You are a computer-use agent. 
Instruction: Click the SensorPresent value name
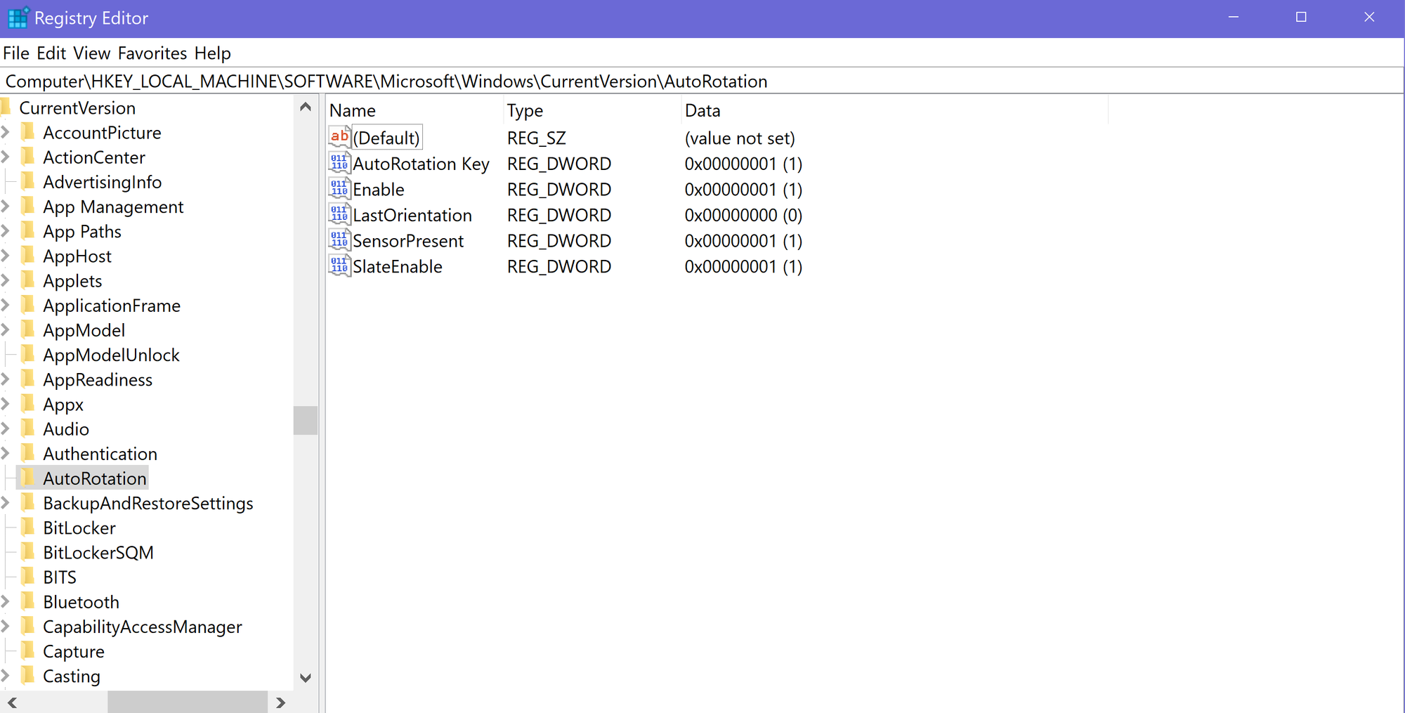tap(408, 241)
